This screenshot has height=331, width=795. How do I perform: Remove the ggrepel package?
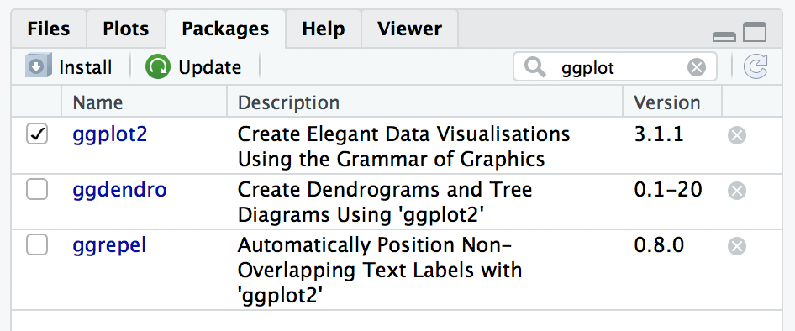[x=737, y=246]
